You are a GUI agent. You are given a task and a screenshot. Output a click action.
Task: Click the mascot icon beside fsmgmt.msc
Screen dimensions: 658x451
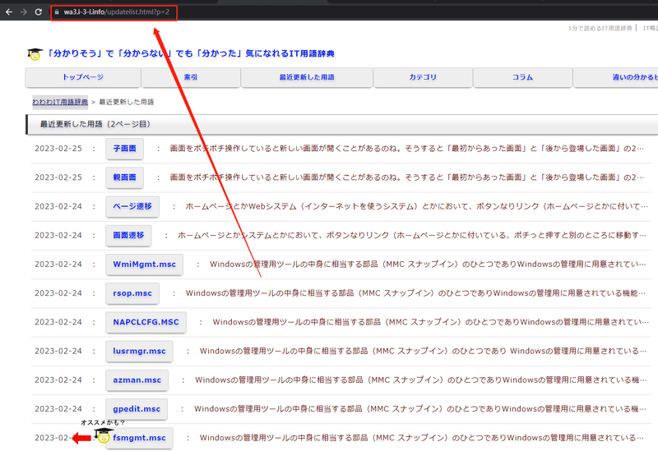[103, 435]
